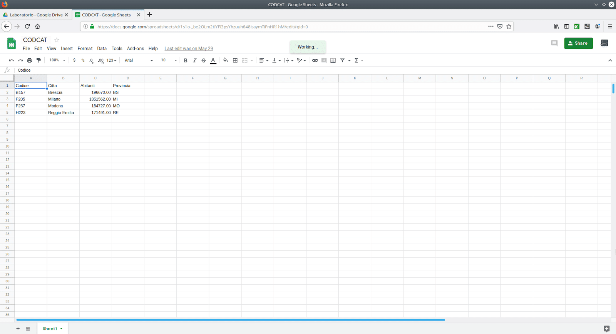Create a filter with the funnel icon

pos(342,60)
